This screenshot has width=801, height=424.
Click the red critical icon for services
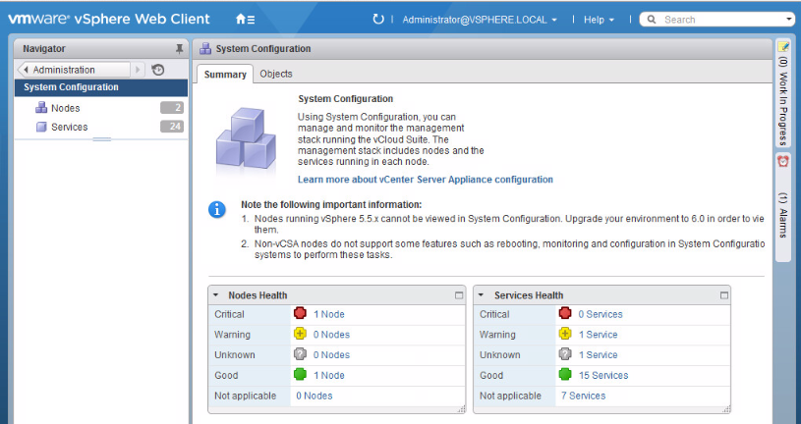[x=565, y=313]
